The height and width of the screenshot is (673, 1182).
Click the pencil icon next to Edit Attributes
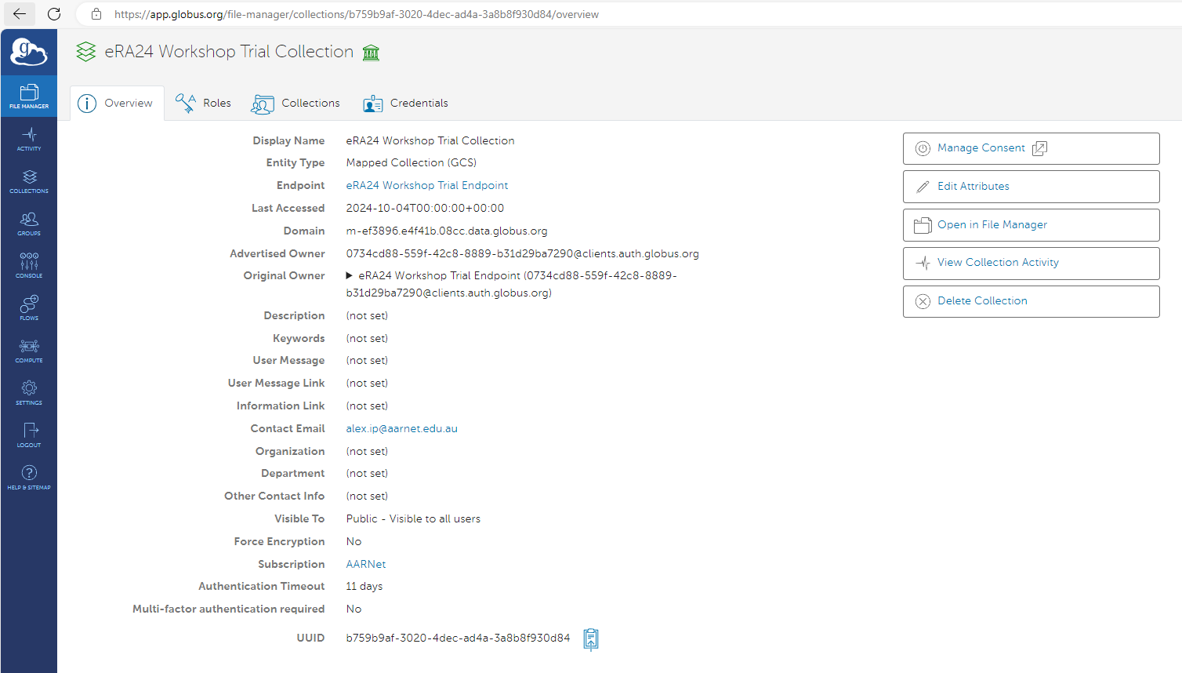click(923, 187)
